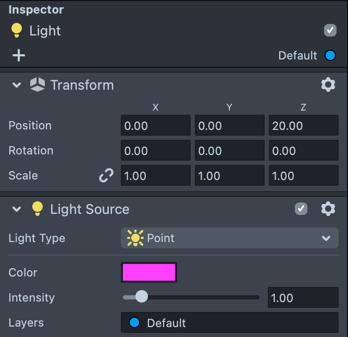Click the yellow bulb icon beside Light name
The image size is (348, 337).
17,31
